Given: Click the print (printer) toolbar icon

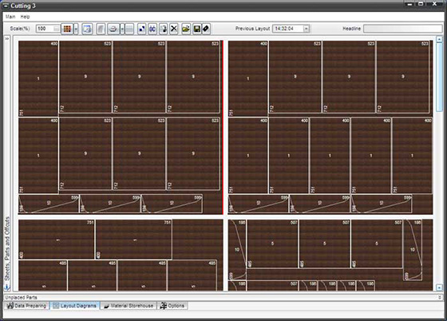Looking at the screenshot, I should click(113, 29).
